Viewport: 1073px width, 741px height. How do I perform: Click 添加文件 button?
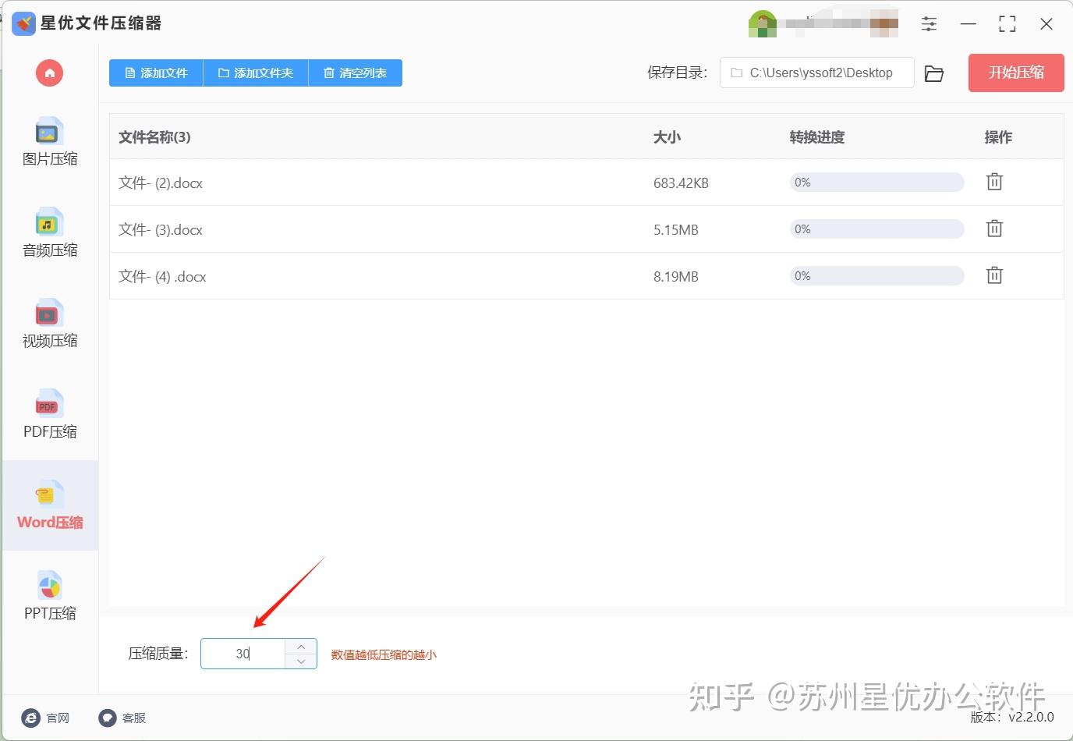156,73
